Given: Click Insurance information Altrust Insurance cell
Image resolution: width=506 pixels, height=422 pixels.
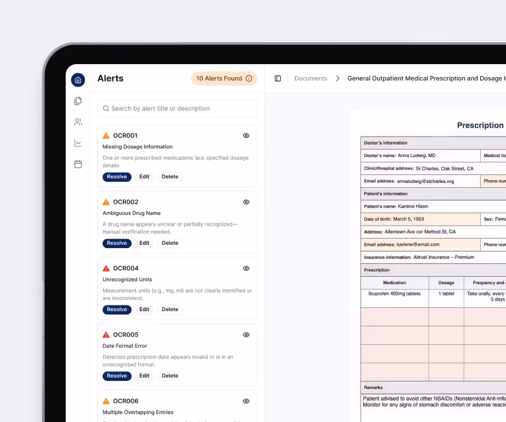Looking at the screenshot, I should point(433,257).
